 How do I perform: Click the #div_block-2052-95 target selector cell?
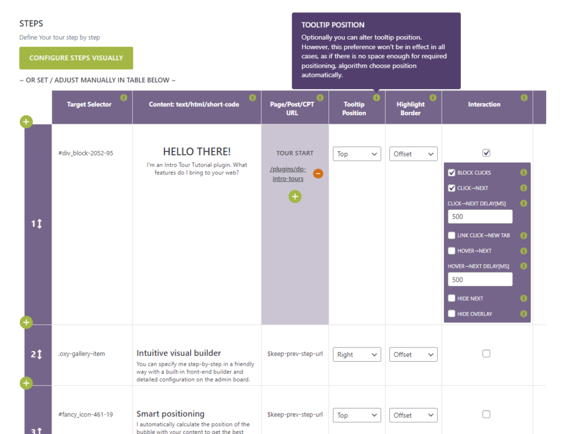(x=85, y=153)
